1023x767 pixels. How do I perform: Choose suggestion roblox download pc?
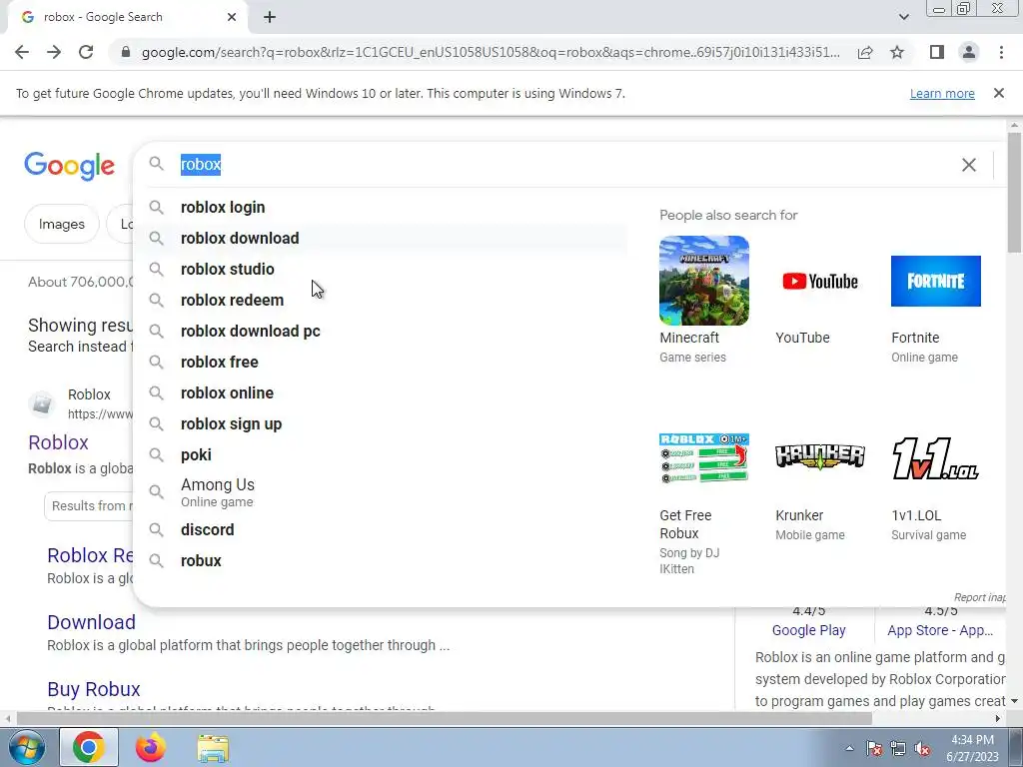[381, 332]
